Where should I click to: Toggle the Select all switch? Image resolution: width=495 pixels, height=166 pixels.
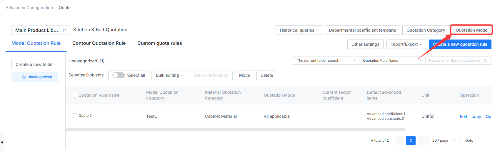click(119, 75)
